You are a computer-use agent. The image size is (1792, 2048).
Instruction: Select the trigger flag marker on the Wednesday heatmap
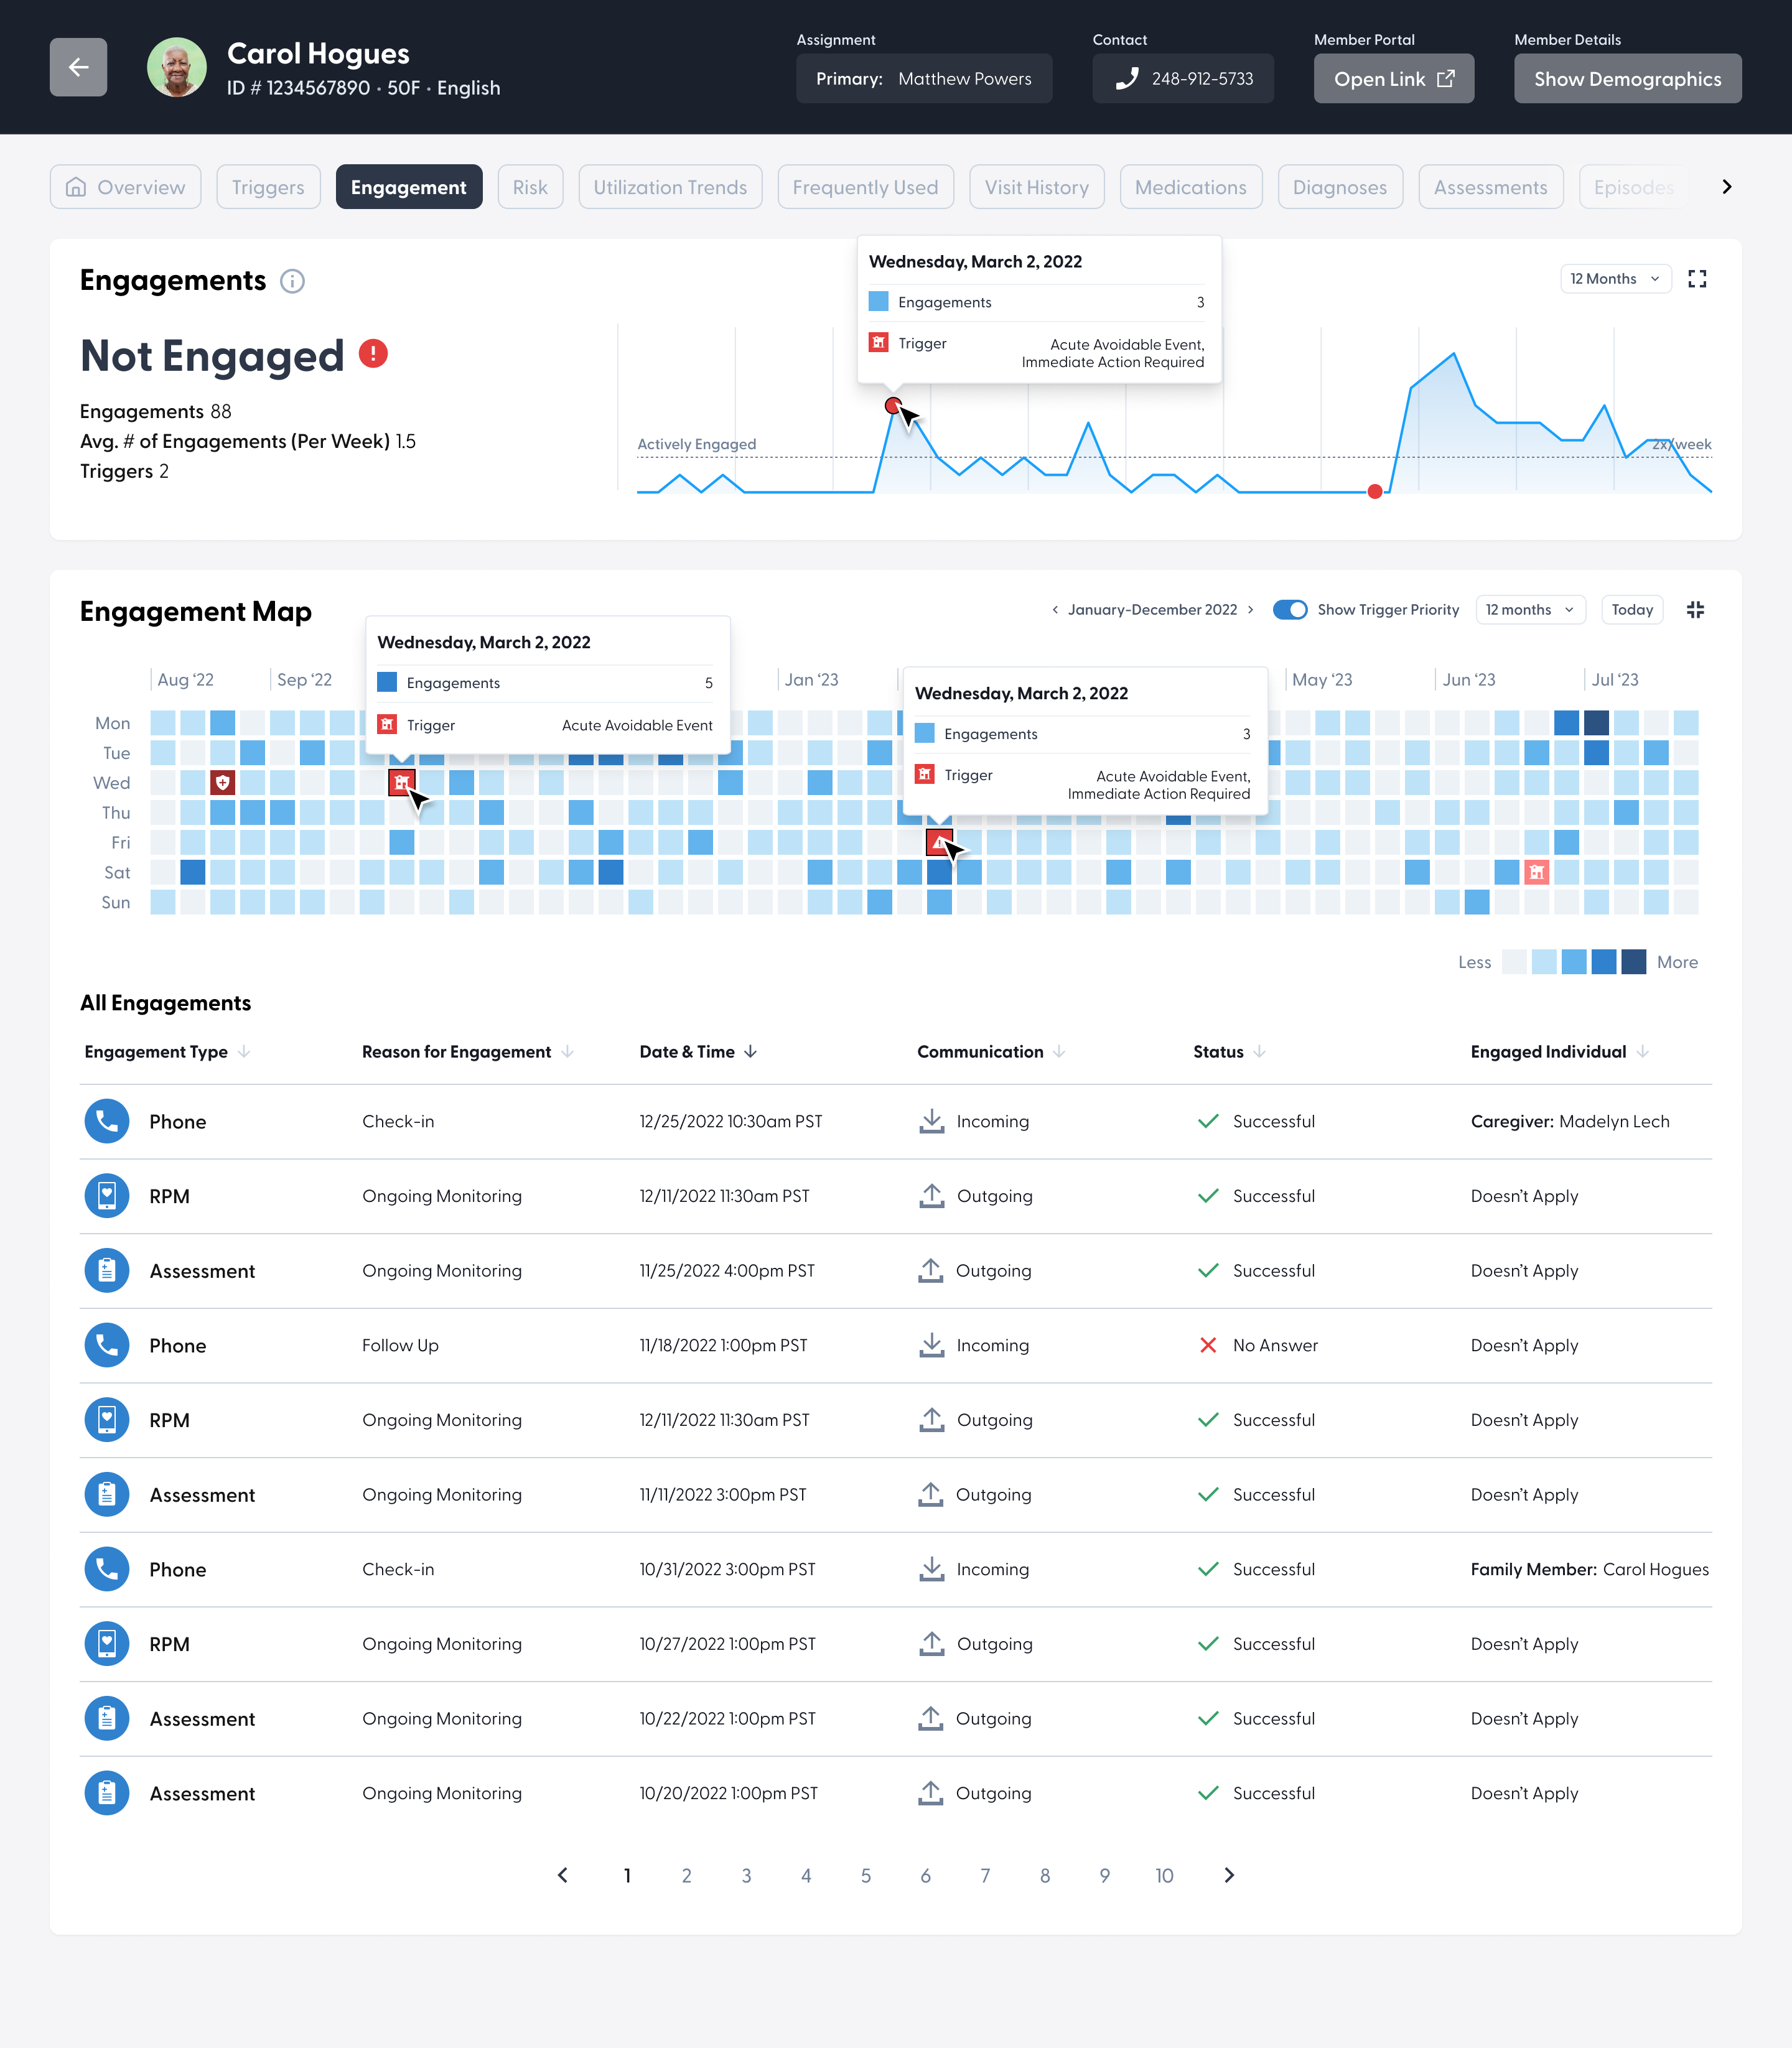(x=402, y=783)
